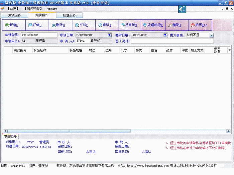Open the 【如何购买】 menu
This screenshot has height=175, width=234.
click(33, 9)
